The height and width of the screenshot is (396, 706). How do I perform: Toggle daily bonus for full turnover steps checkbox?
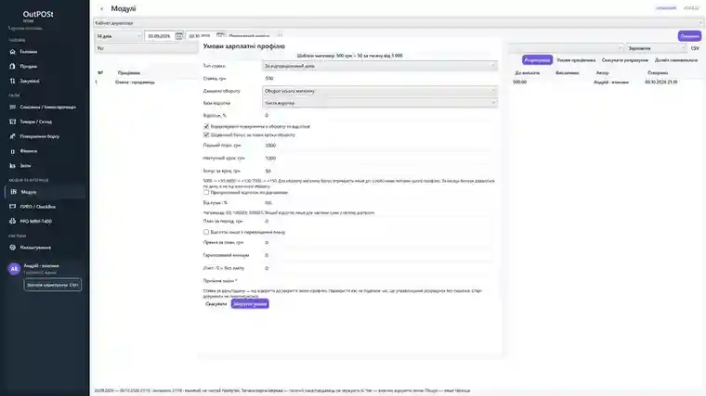(x=206, y=134)
